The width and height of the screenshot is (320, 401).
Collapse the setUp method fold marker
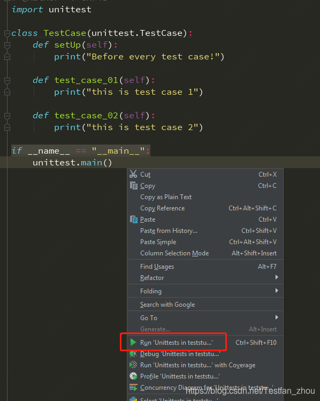(x=7, y=45)
